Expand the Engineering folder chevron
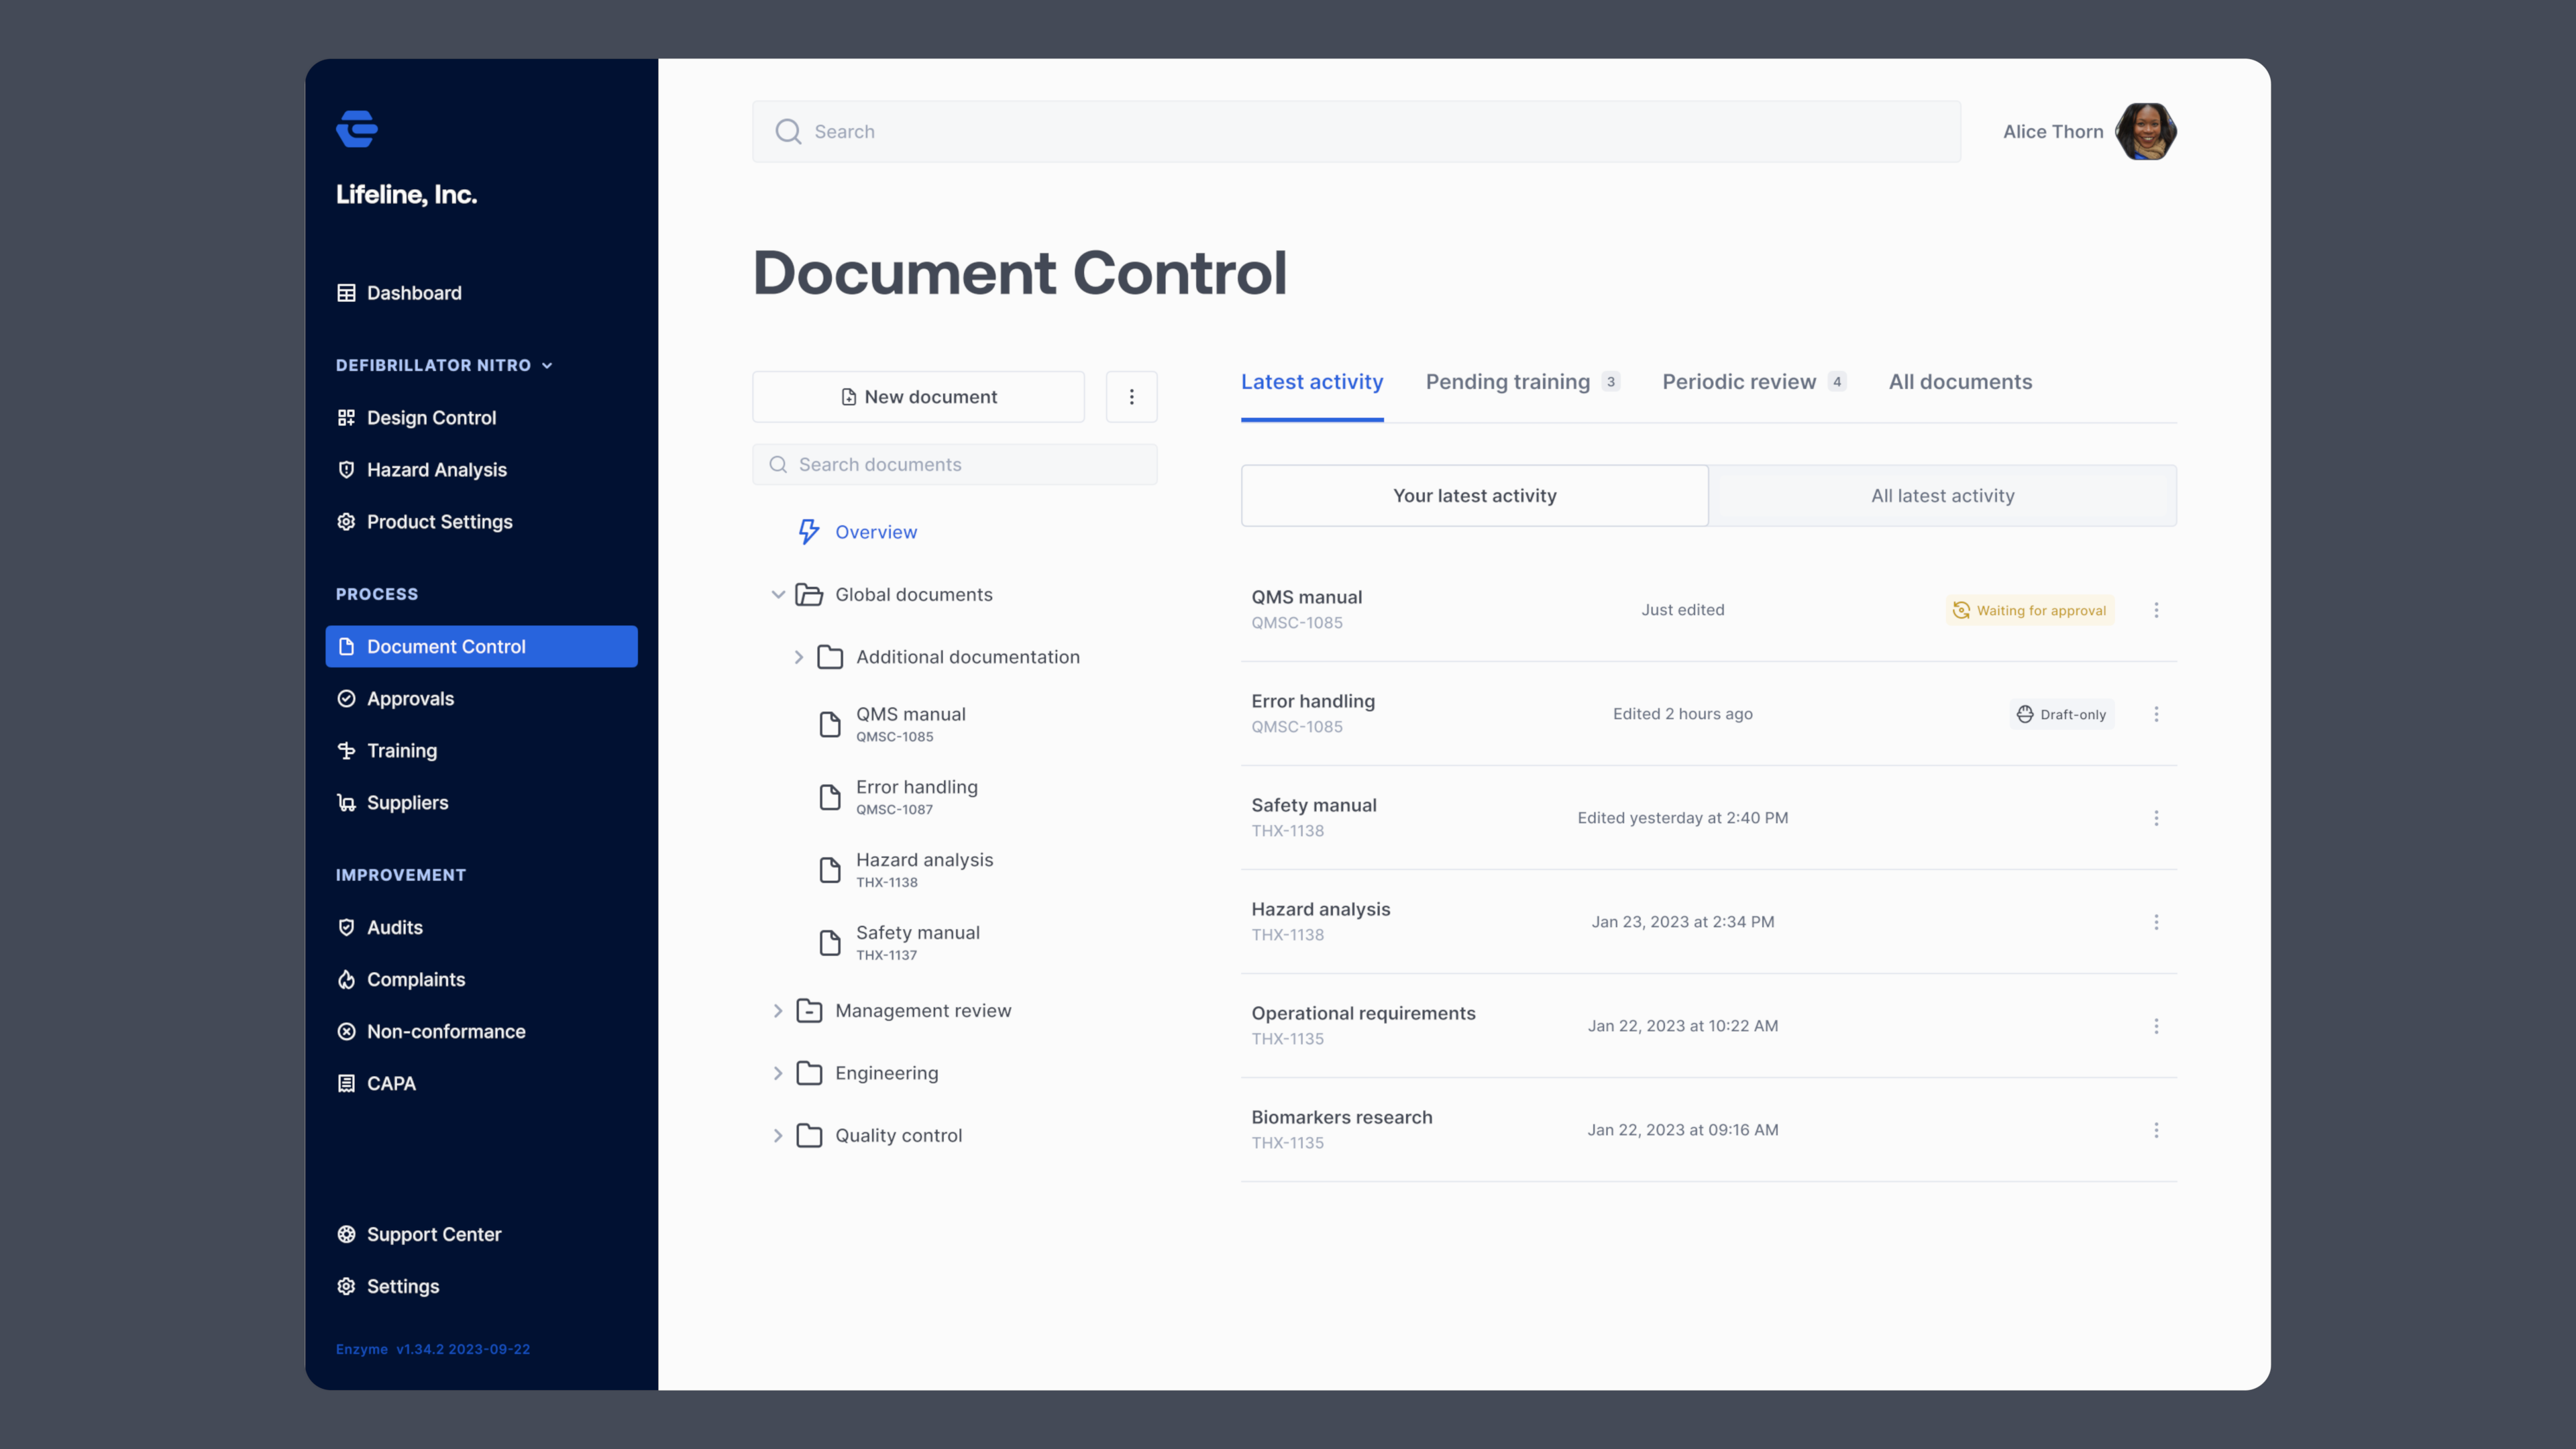Screen dimensions: 2576x1449 [x=778, y=1073]
